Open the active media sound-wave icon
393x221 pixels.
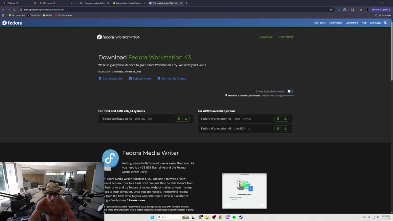[339, 10]
